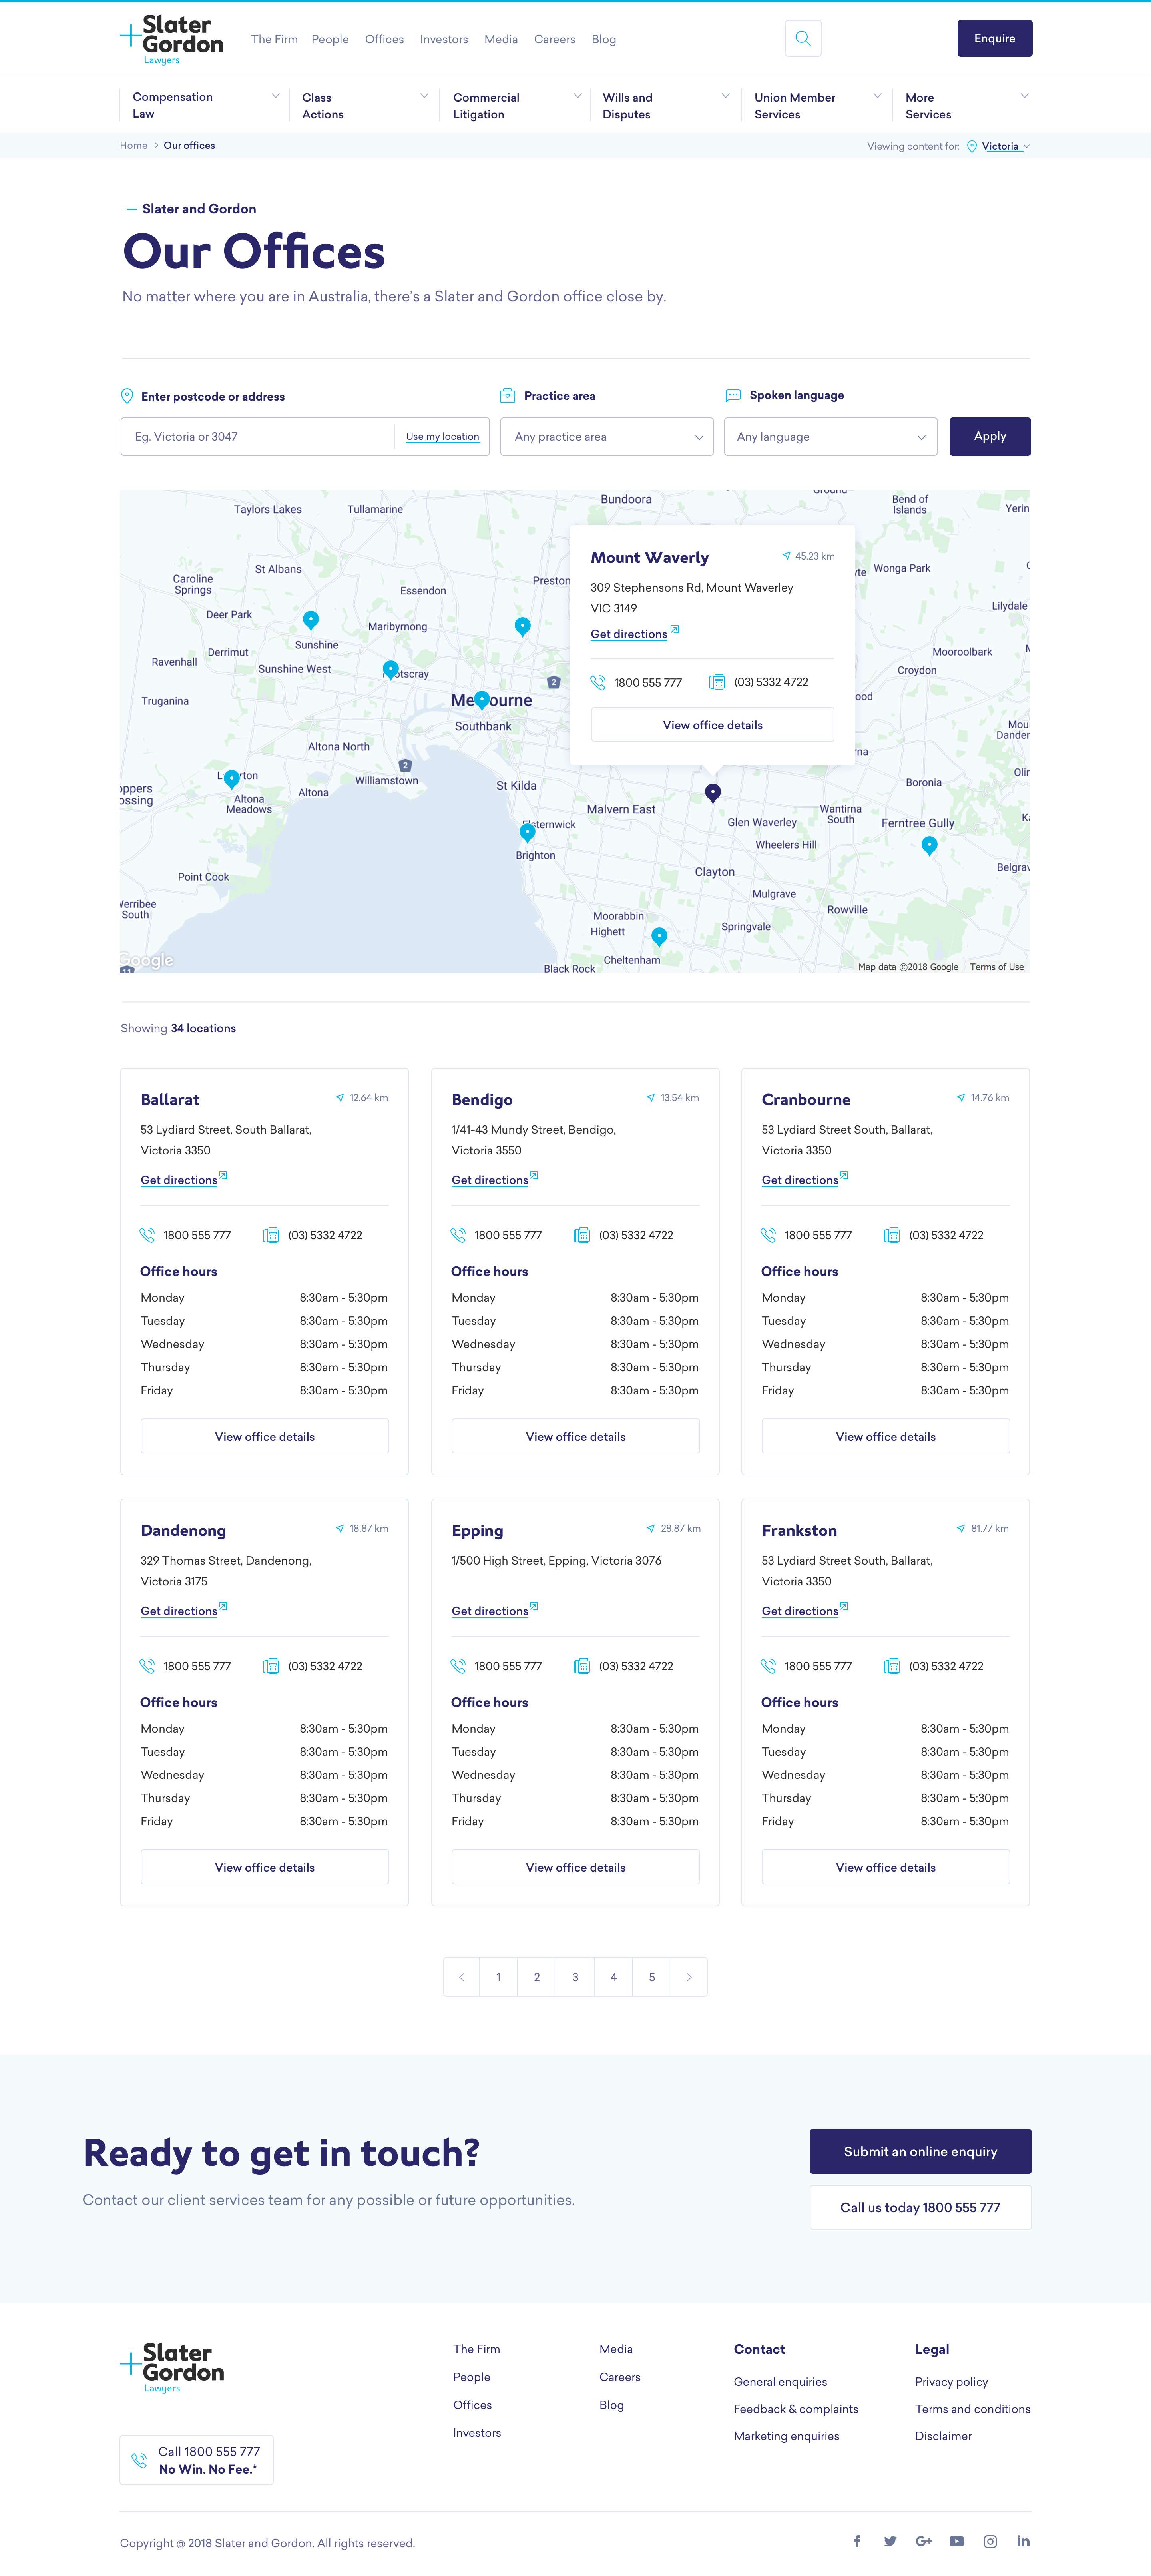Open Media in top navigation

[501, 39]
